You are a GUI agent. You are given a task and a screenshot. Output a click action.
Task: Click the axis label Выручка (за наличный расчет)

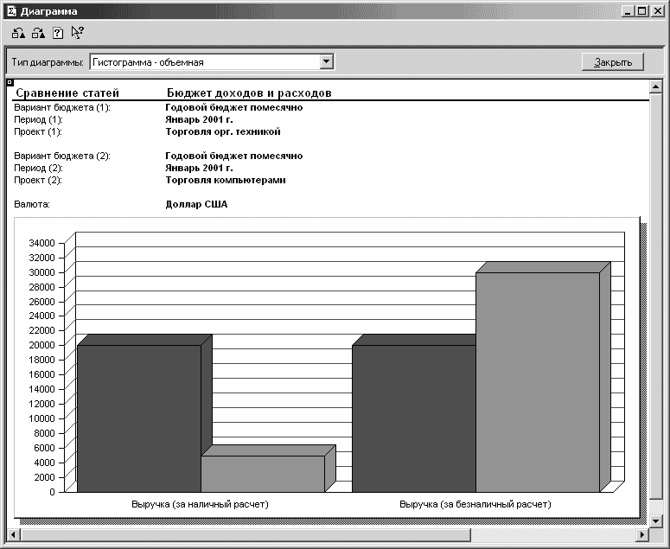(200, 504)
